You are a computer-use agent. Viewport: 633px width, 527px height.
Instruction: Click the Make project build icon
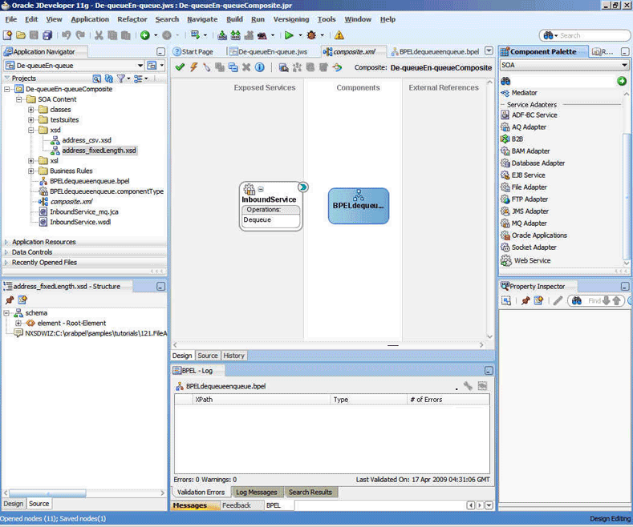pyautogui.click(x=222, y=35)
